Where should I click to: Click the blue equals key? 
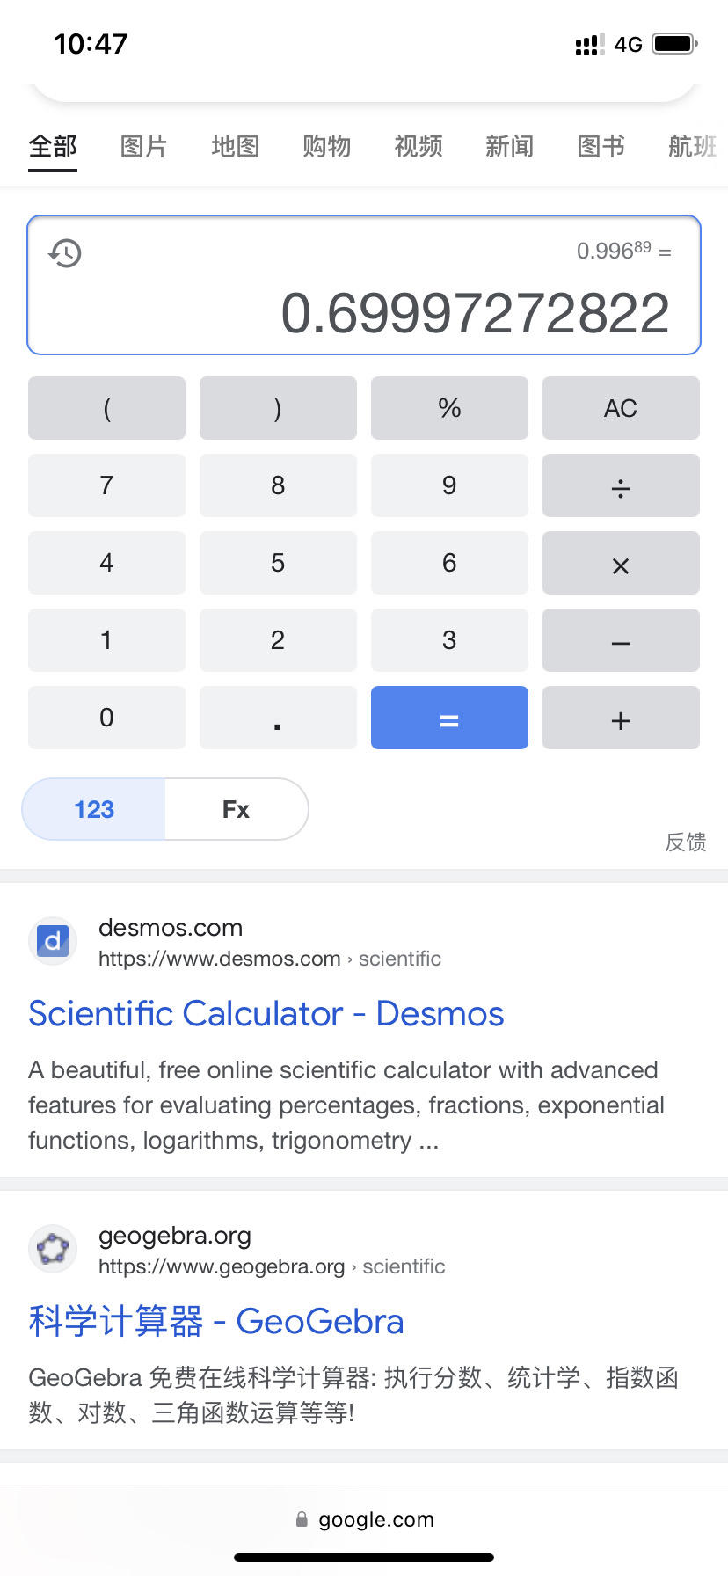[449, 718]
